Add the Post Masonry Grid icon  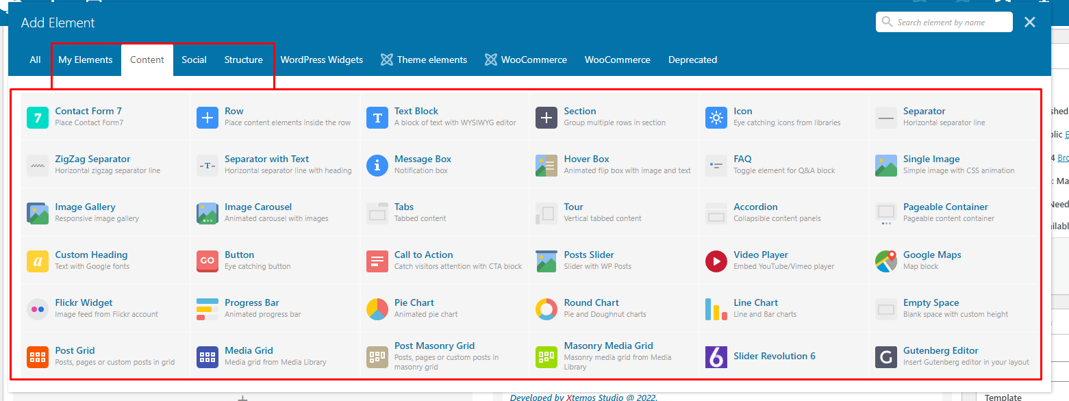click(377, 357)
